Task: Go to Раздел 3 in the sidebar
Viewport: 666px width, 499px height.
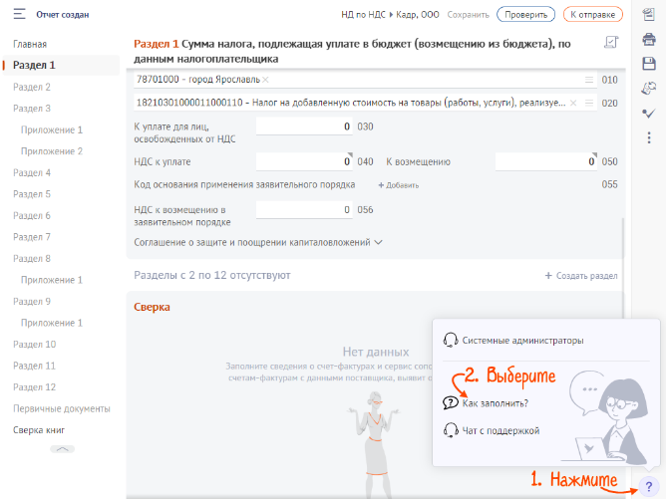Action: pos(32,109)
